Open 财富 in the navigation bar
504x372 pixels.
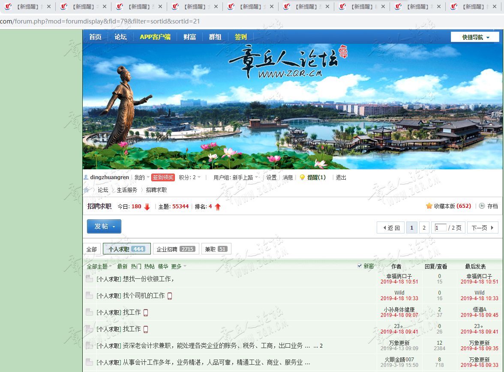coord(189,37)
